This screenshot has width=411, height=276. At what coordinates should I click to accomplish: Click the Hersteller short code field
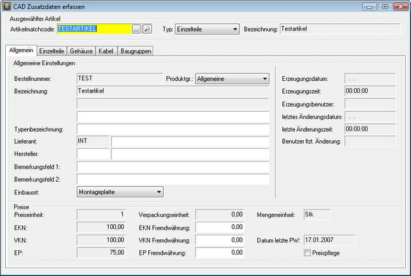coord(93,154)
